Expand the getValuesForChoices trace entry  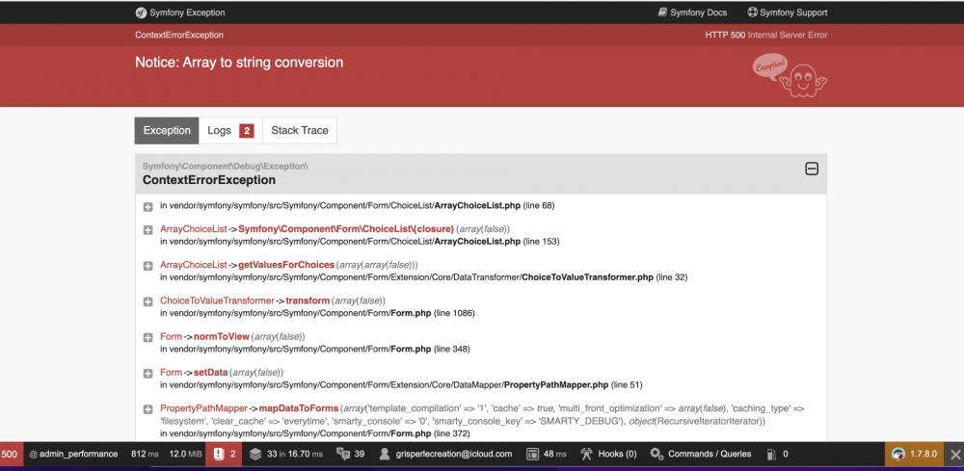pyautogui.click(x=148, y=266)
